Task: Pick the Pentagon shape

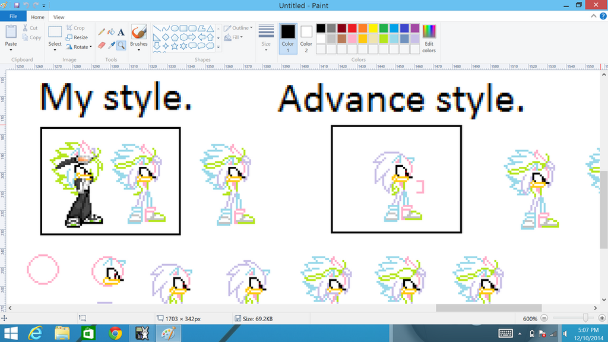Action: [175, 37]
